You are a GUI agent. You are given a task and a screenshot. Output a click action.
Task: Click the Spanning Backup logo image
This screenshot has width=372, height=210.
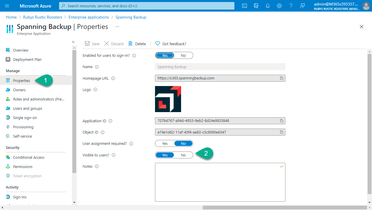pyautogui.click(x=168, y=99)
